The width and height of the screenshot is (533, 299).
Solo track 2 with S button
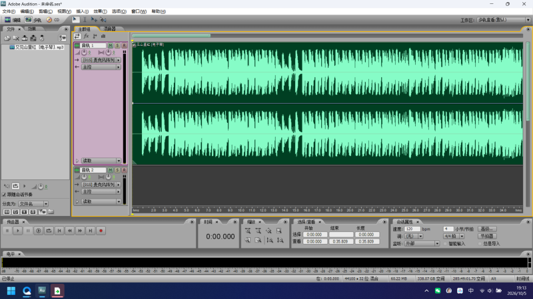click(117, 170)
